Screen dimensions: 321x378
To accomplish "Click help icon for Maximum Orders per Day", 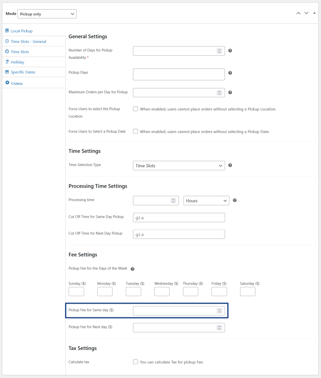I will [230, 92].
